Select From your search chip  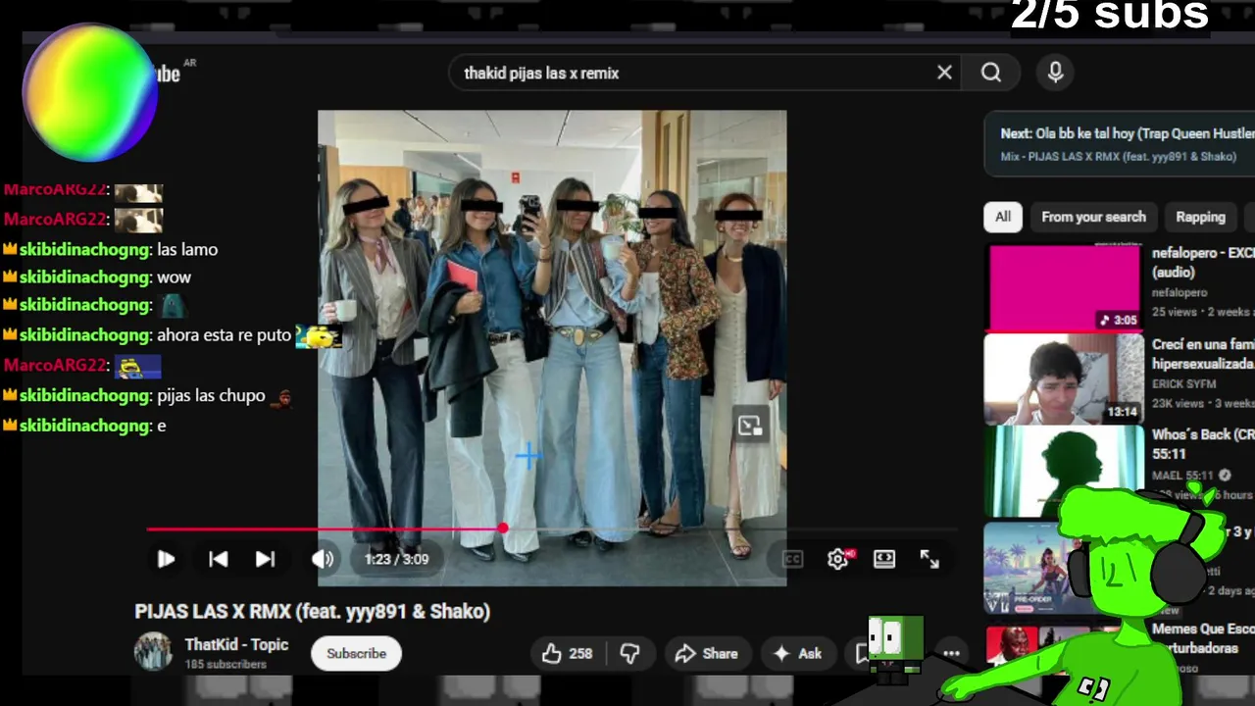click(1093, 217)
